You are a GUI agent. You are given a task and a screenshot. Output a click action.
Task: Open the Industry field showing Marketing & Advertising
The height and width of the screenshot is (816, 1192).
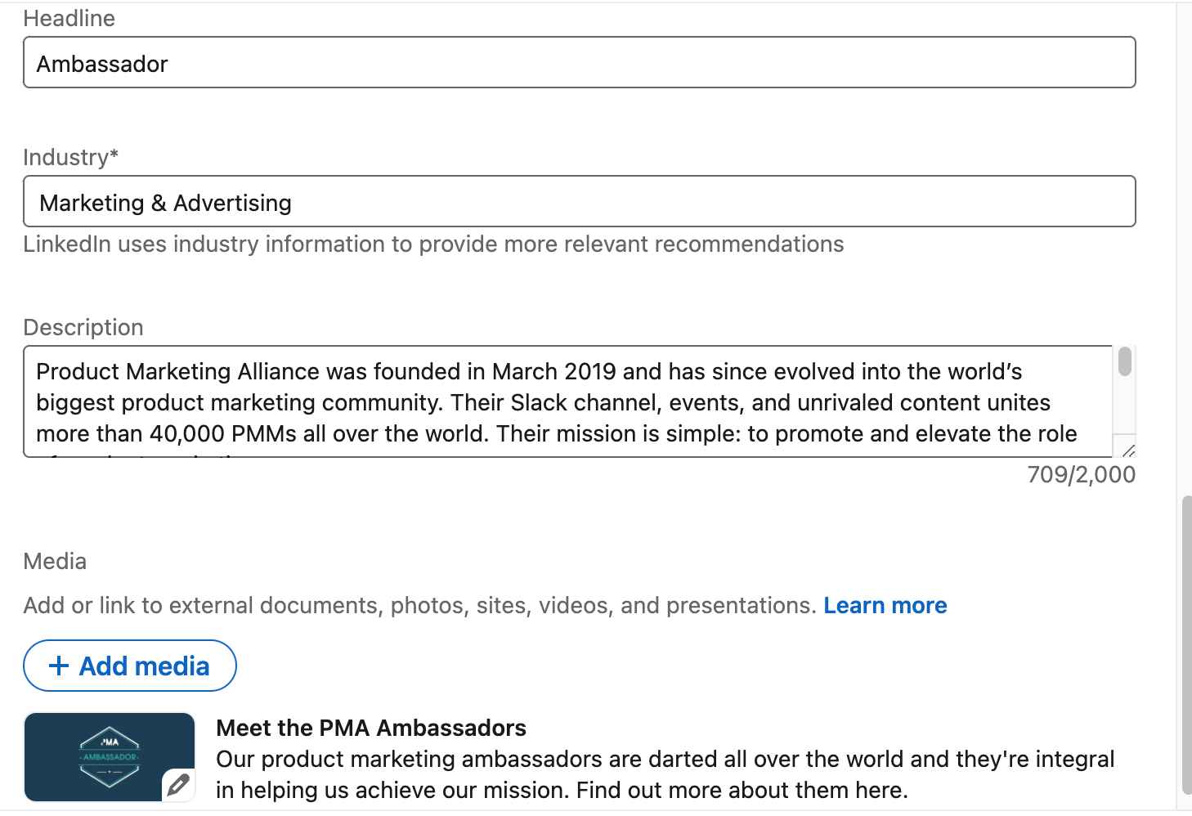[580, 201]
